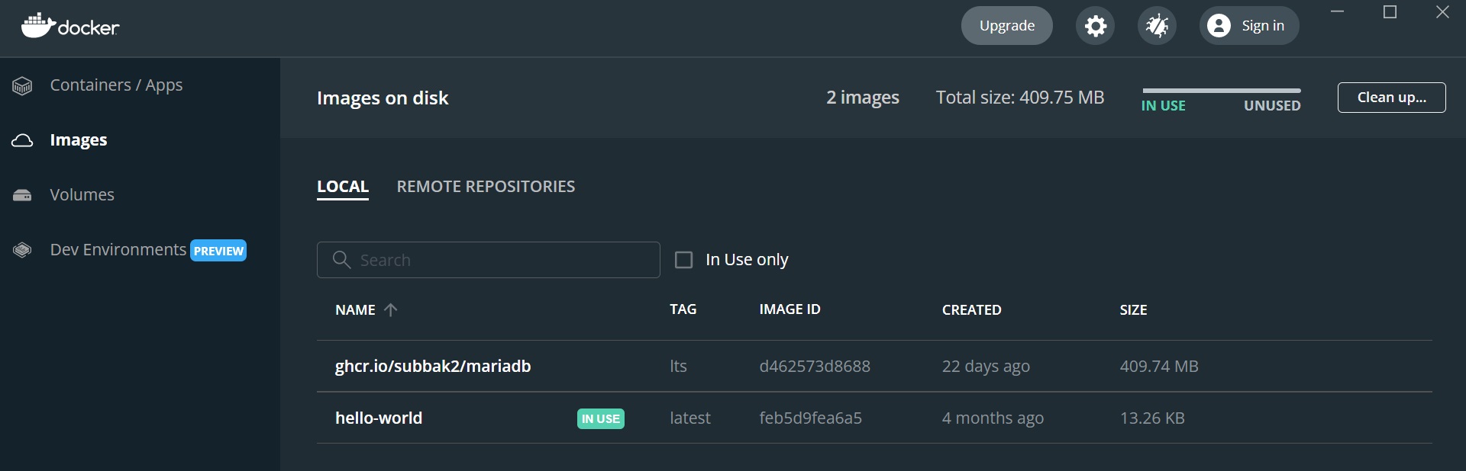
Task: Click the PREVIEW badge
Action: pyautogui.click(x=218, y=251)
